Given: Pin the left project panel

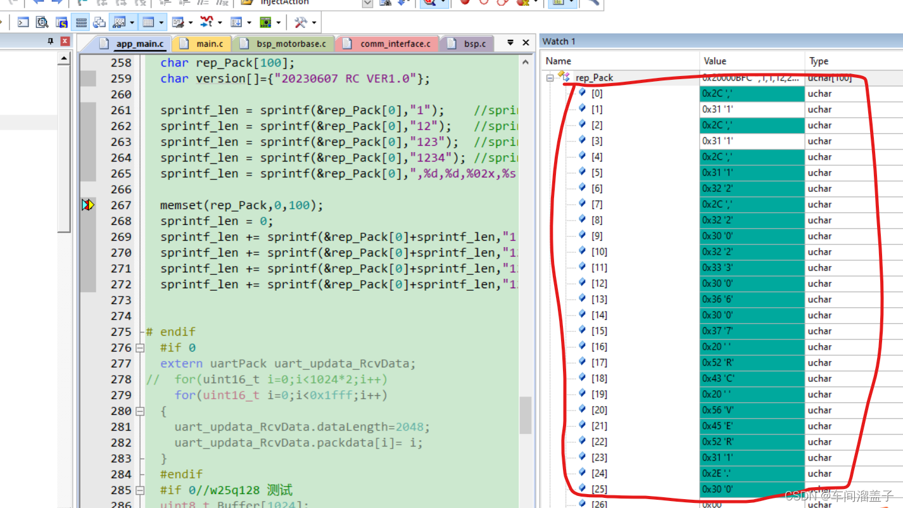Looking at the screenshot, I should pos(51,41).
